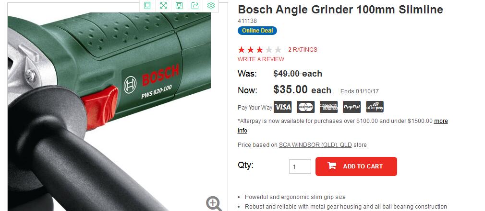Open the SCA WINDSOR (QLD) store link
The image size is (485, 211).
pos(315,145)
